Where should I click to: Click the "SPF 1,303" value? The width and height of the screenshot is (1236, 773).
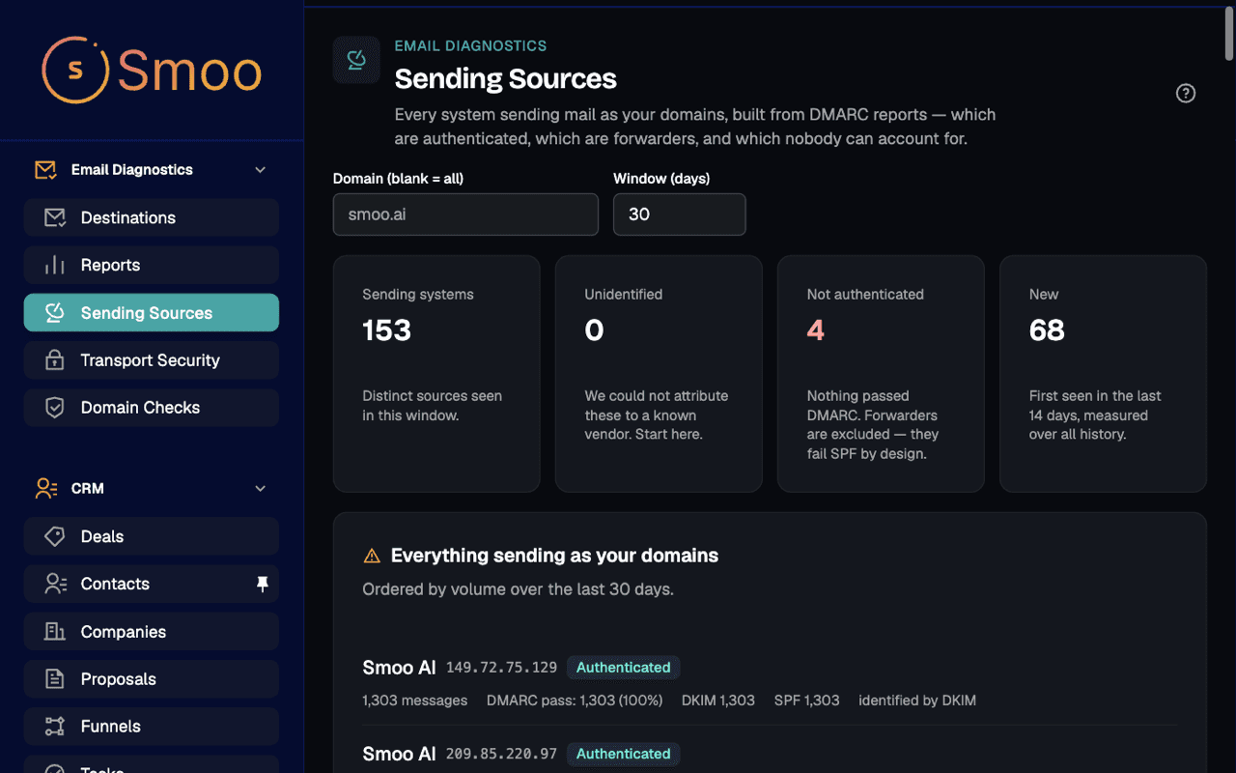pyautogui.click(x=807, y=701)
